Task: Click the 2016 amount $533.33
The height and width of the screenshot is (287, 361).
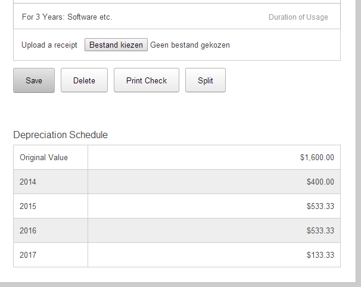Action: (x=320, y=230)
